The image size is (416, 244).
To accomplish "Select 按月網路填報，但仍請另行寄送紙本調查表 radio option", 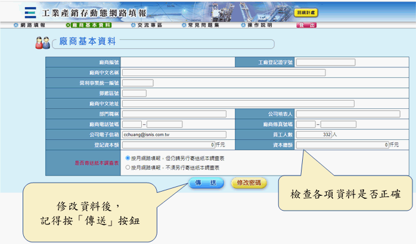I will 128,158.
